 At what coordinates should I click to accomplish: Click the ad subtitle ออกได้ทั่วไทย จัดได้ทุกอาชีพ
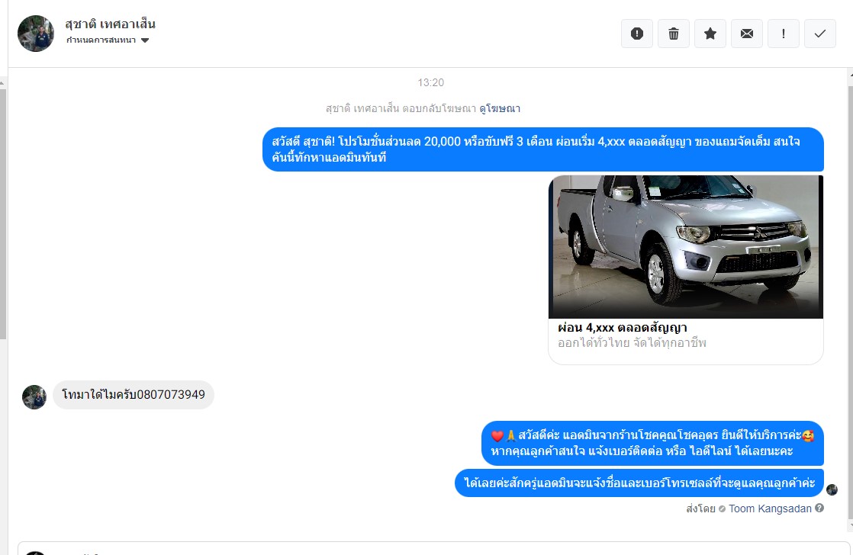tap(632, 343)
